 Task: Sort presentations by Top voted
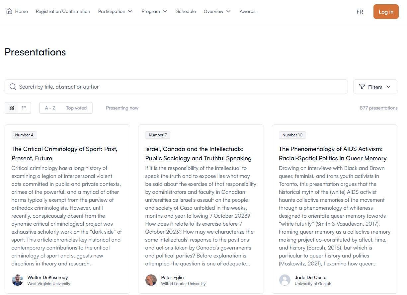tap(76, 108)
